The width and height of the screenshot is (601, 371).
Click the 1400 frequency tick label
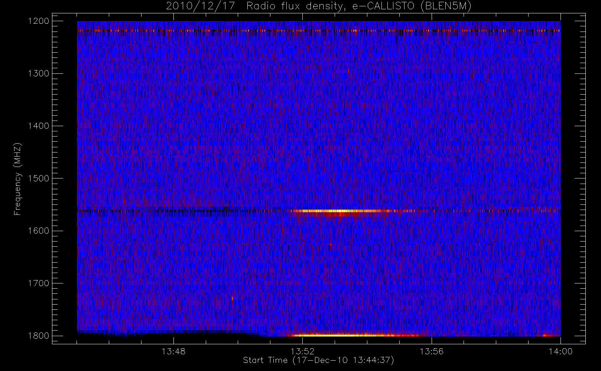(x=39, y=126)
